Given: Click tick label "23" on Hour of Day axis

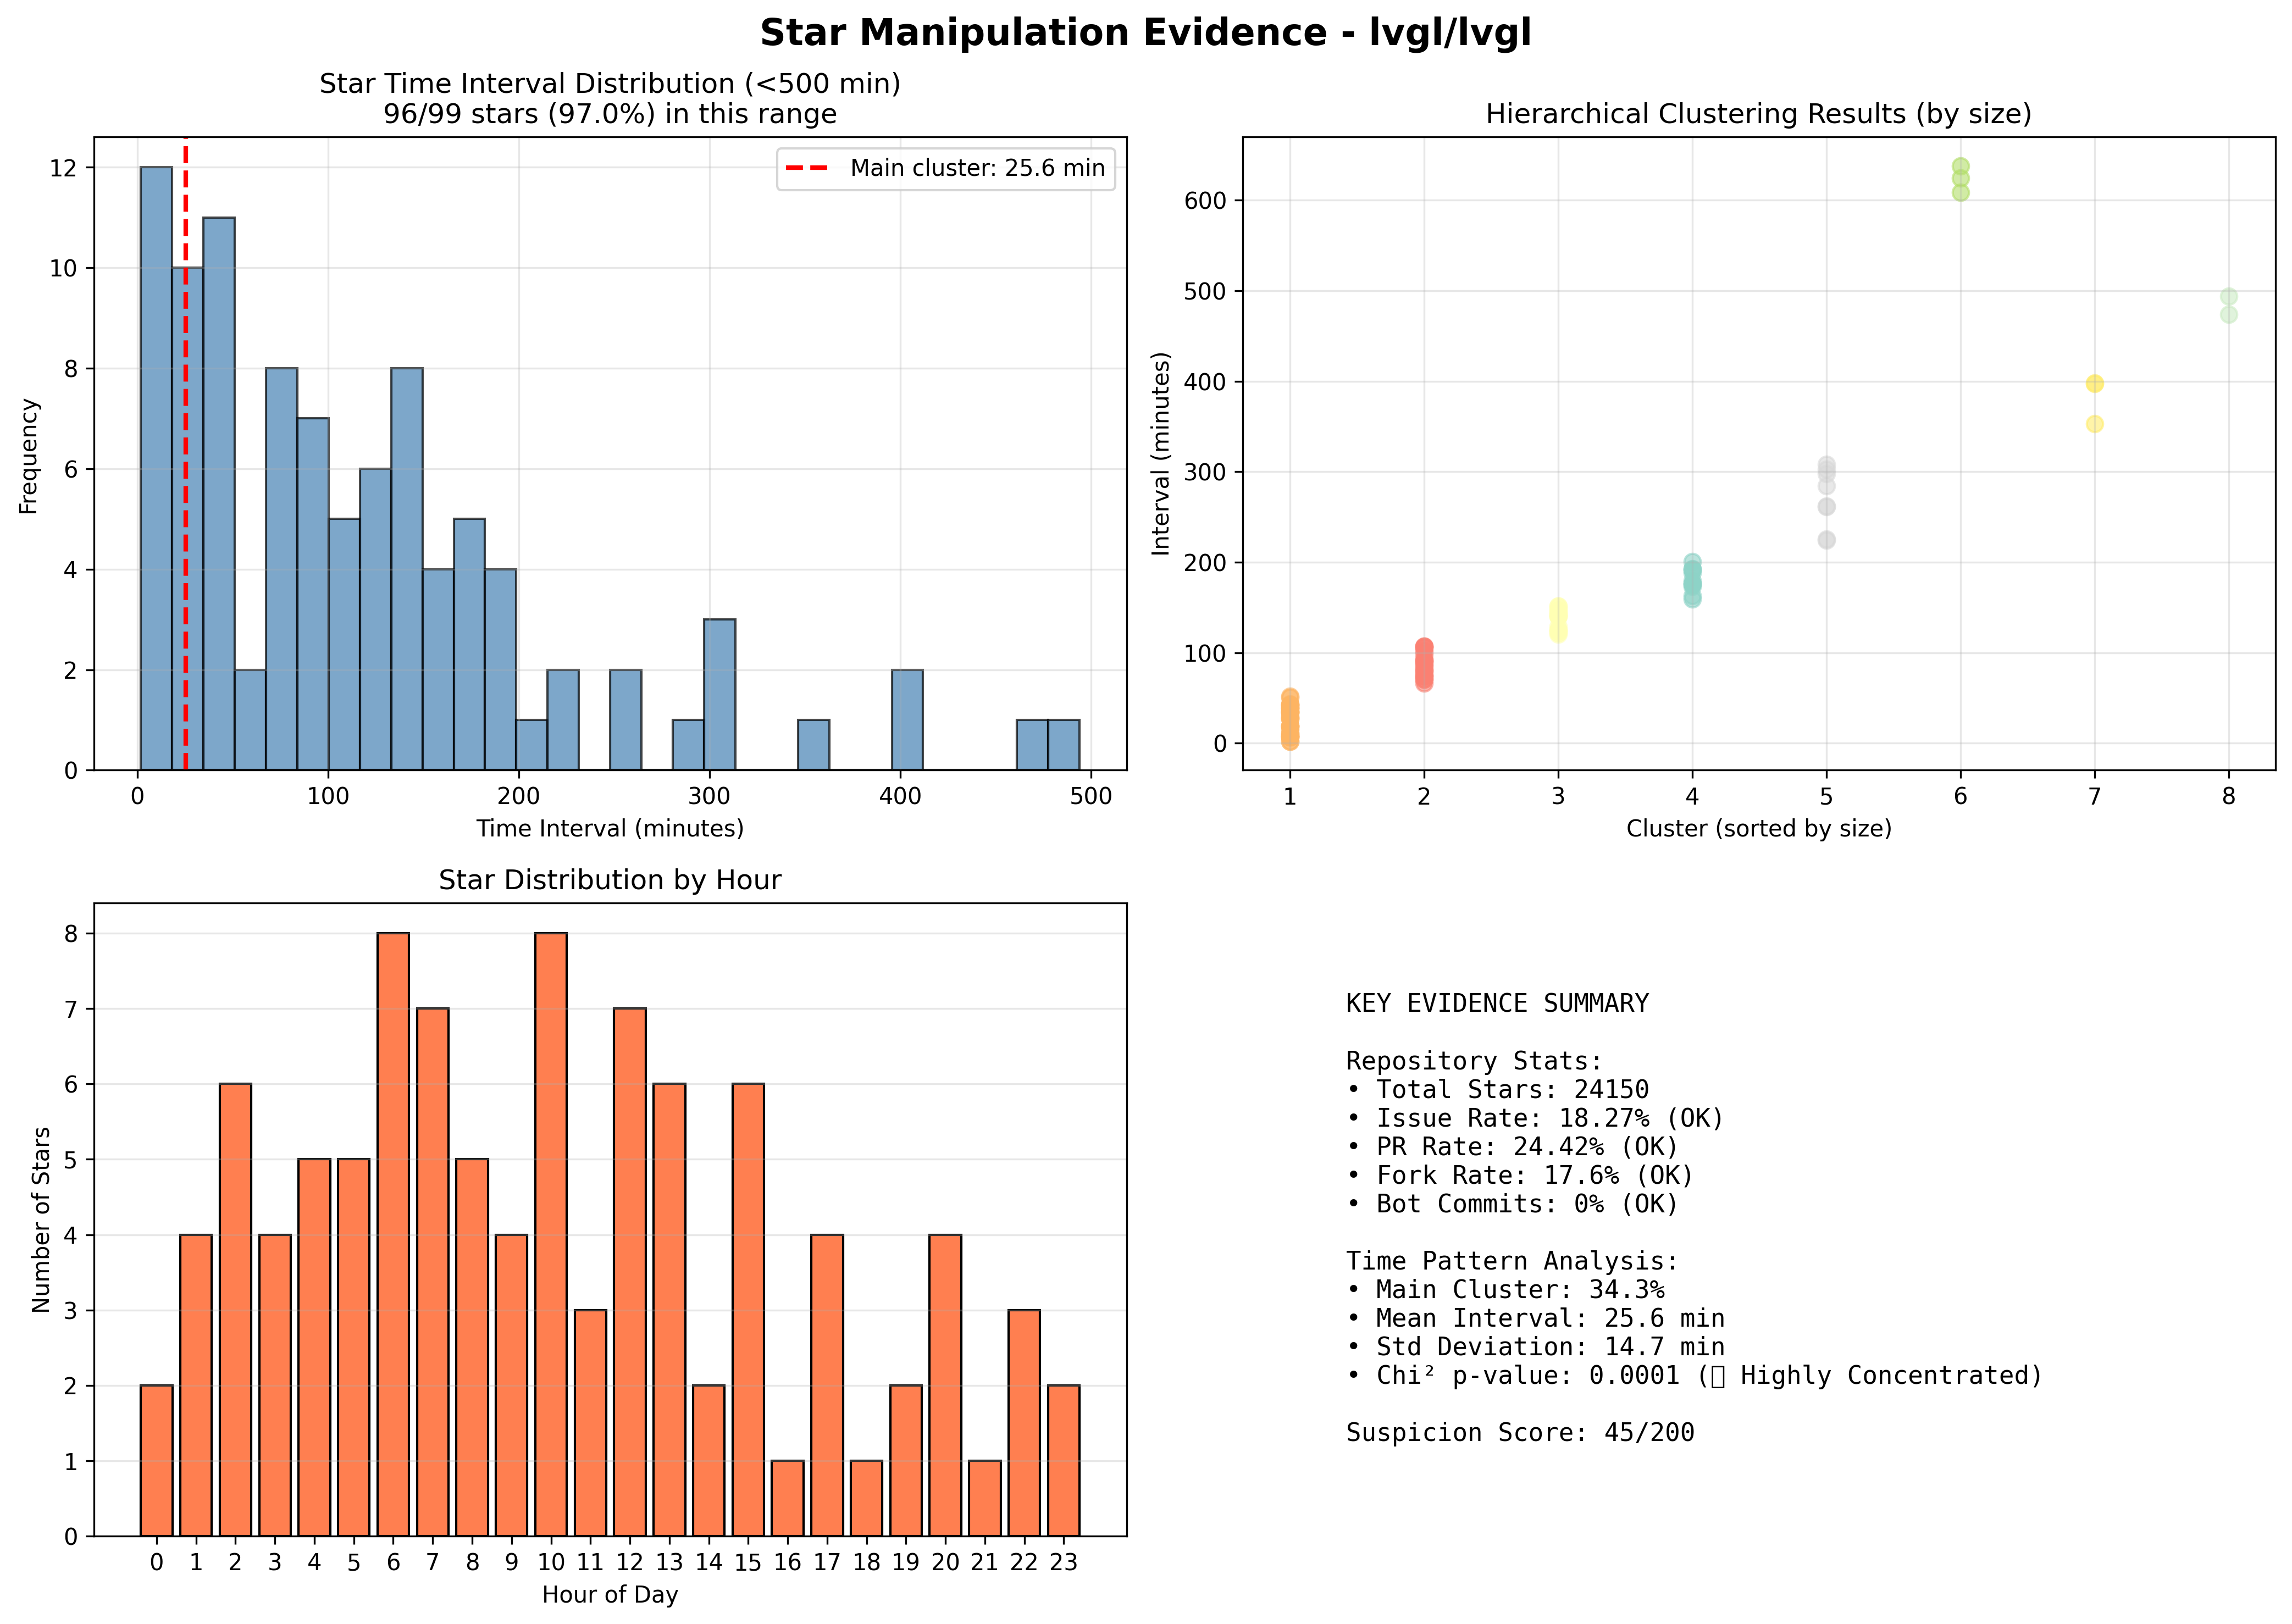Looking at the screenshot, I should pyautogui.click(x=1063, y=1562).
